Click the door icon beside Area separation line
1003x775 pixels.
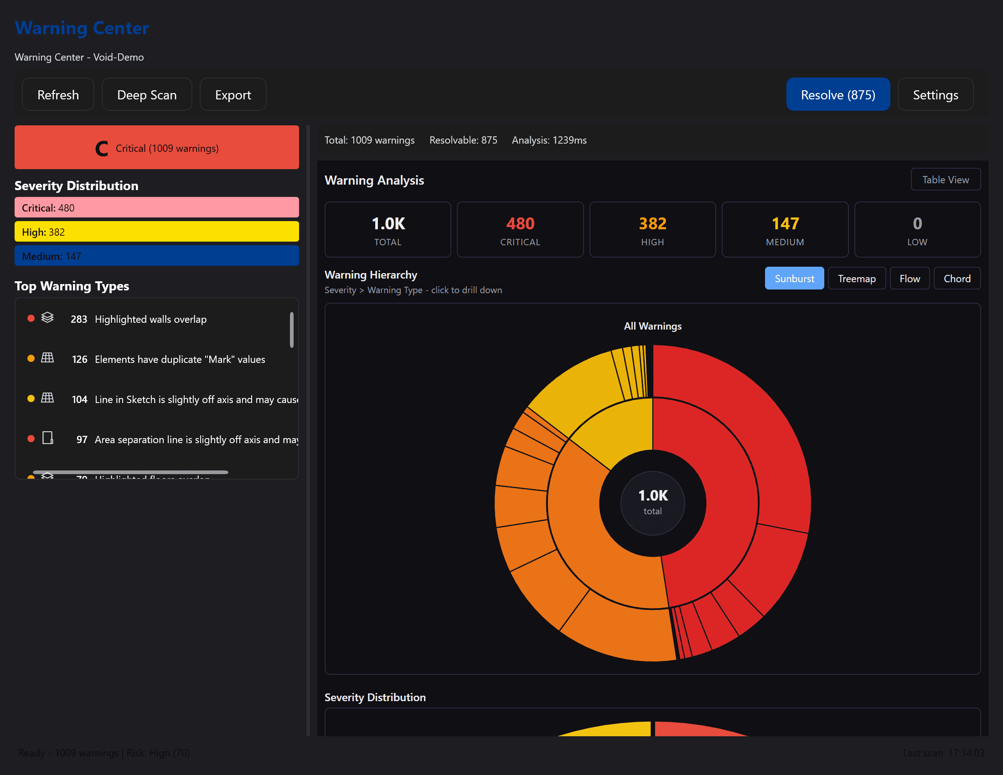pos(47,438)
